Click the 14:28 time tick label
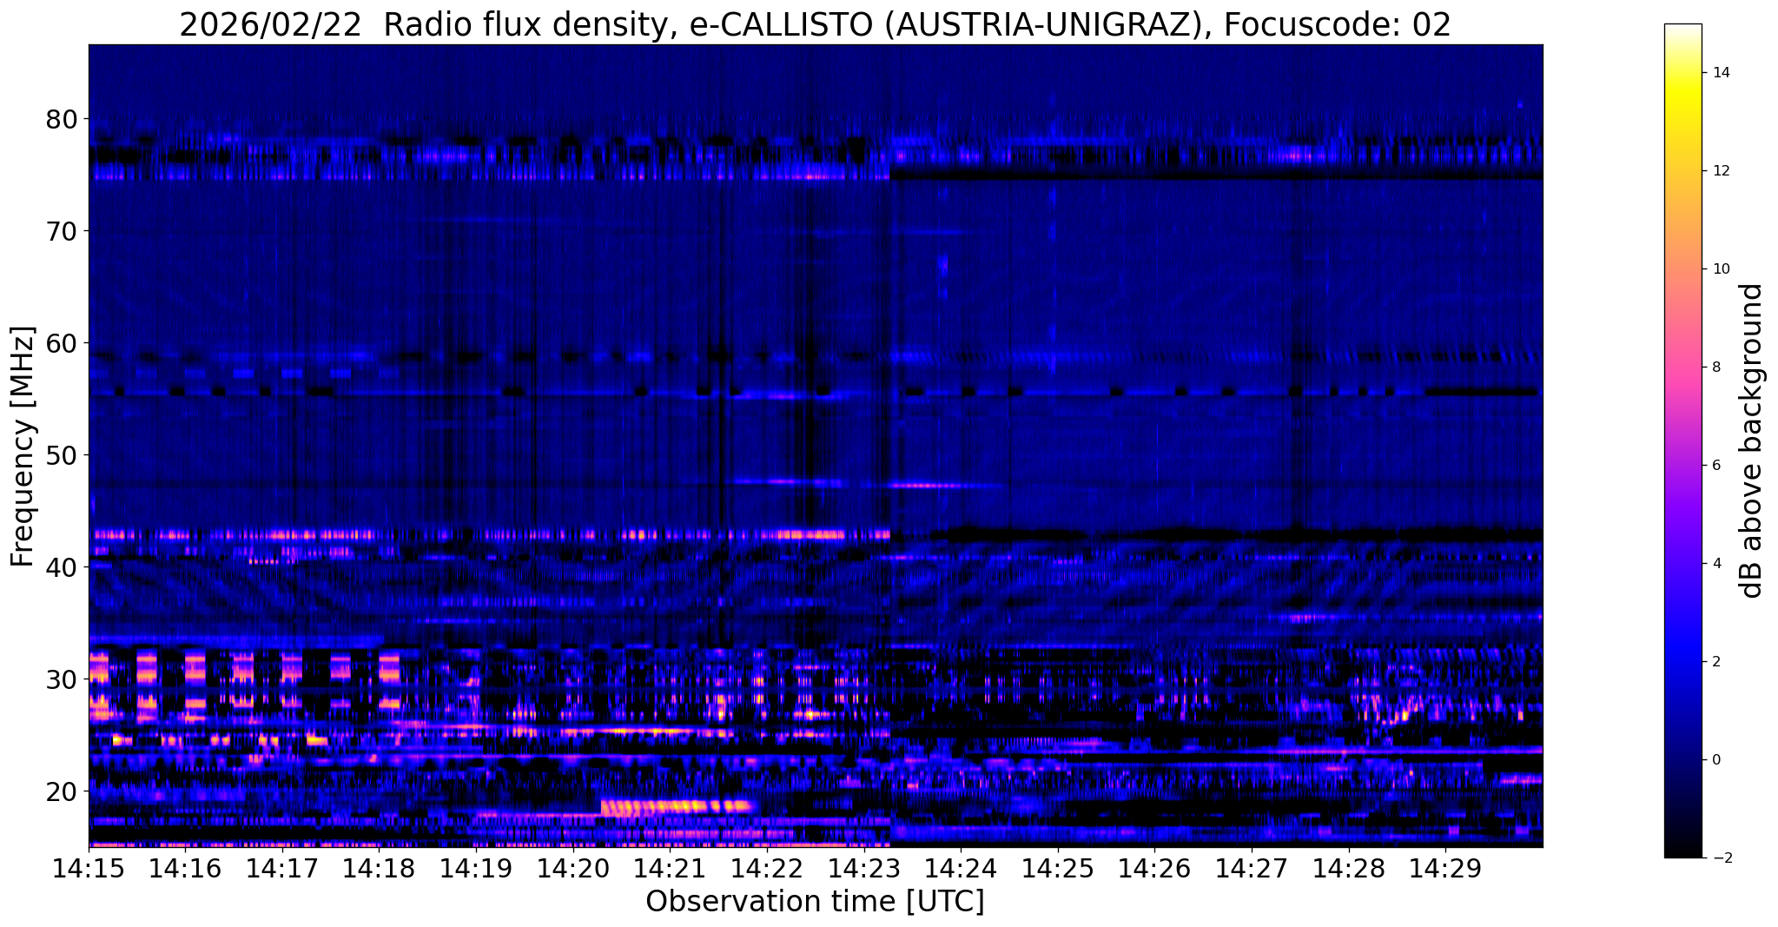1778x927 pixels. tap(1349, 868)
